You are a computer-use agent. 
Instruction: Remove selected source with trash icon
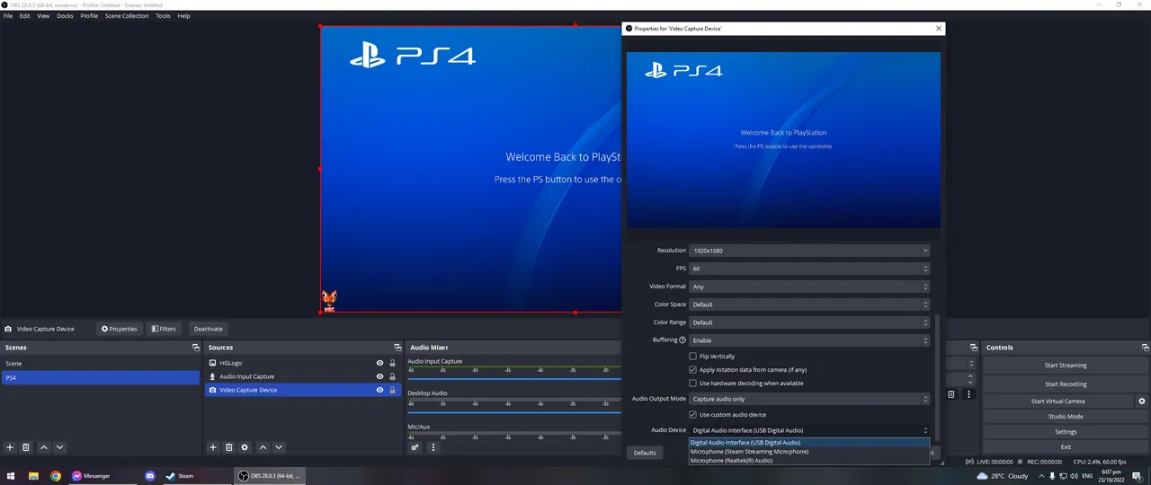coord(229,447)
